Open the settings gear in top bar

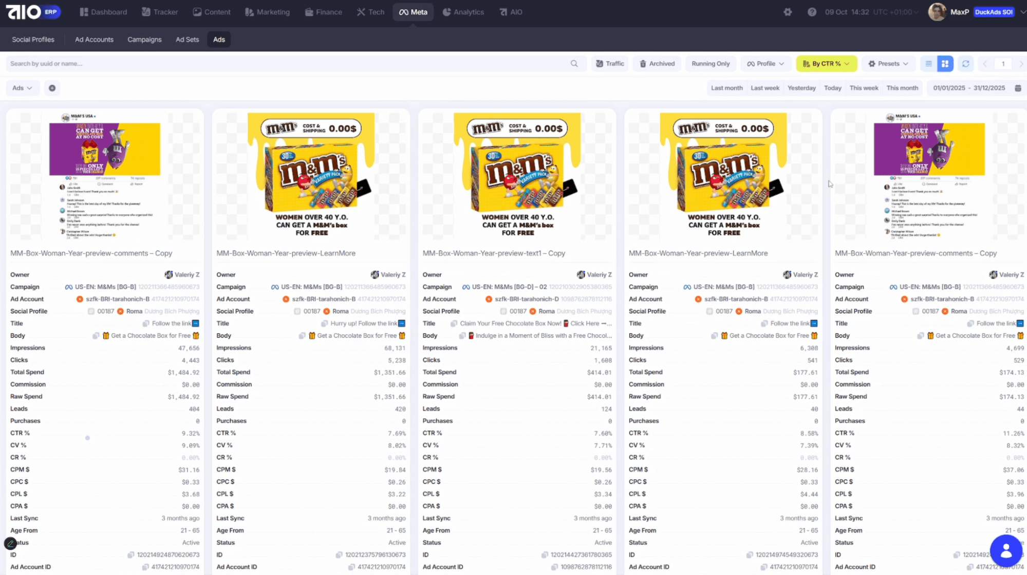click(788, 12)
